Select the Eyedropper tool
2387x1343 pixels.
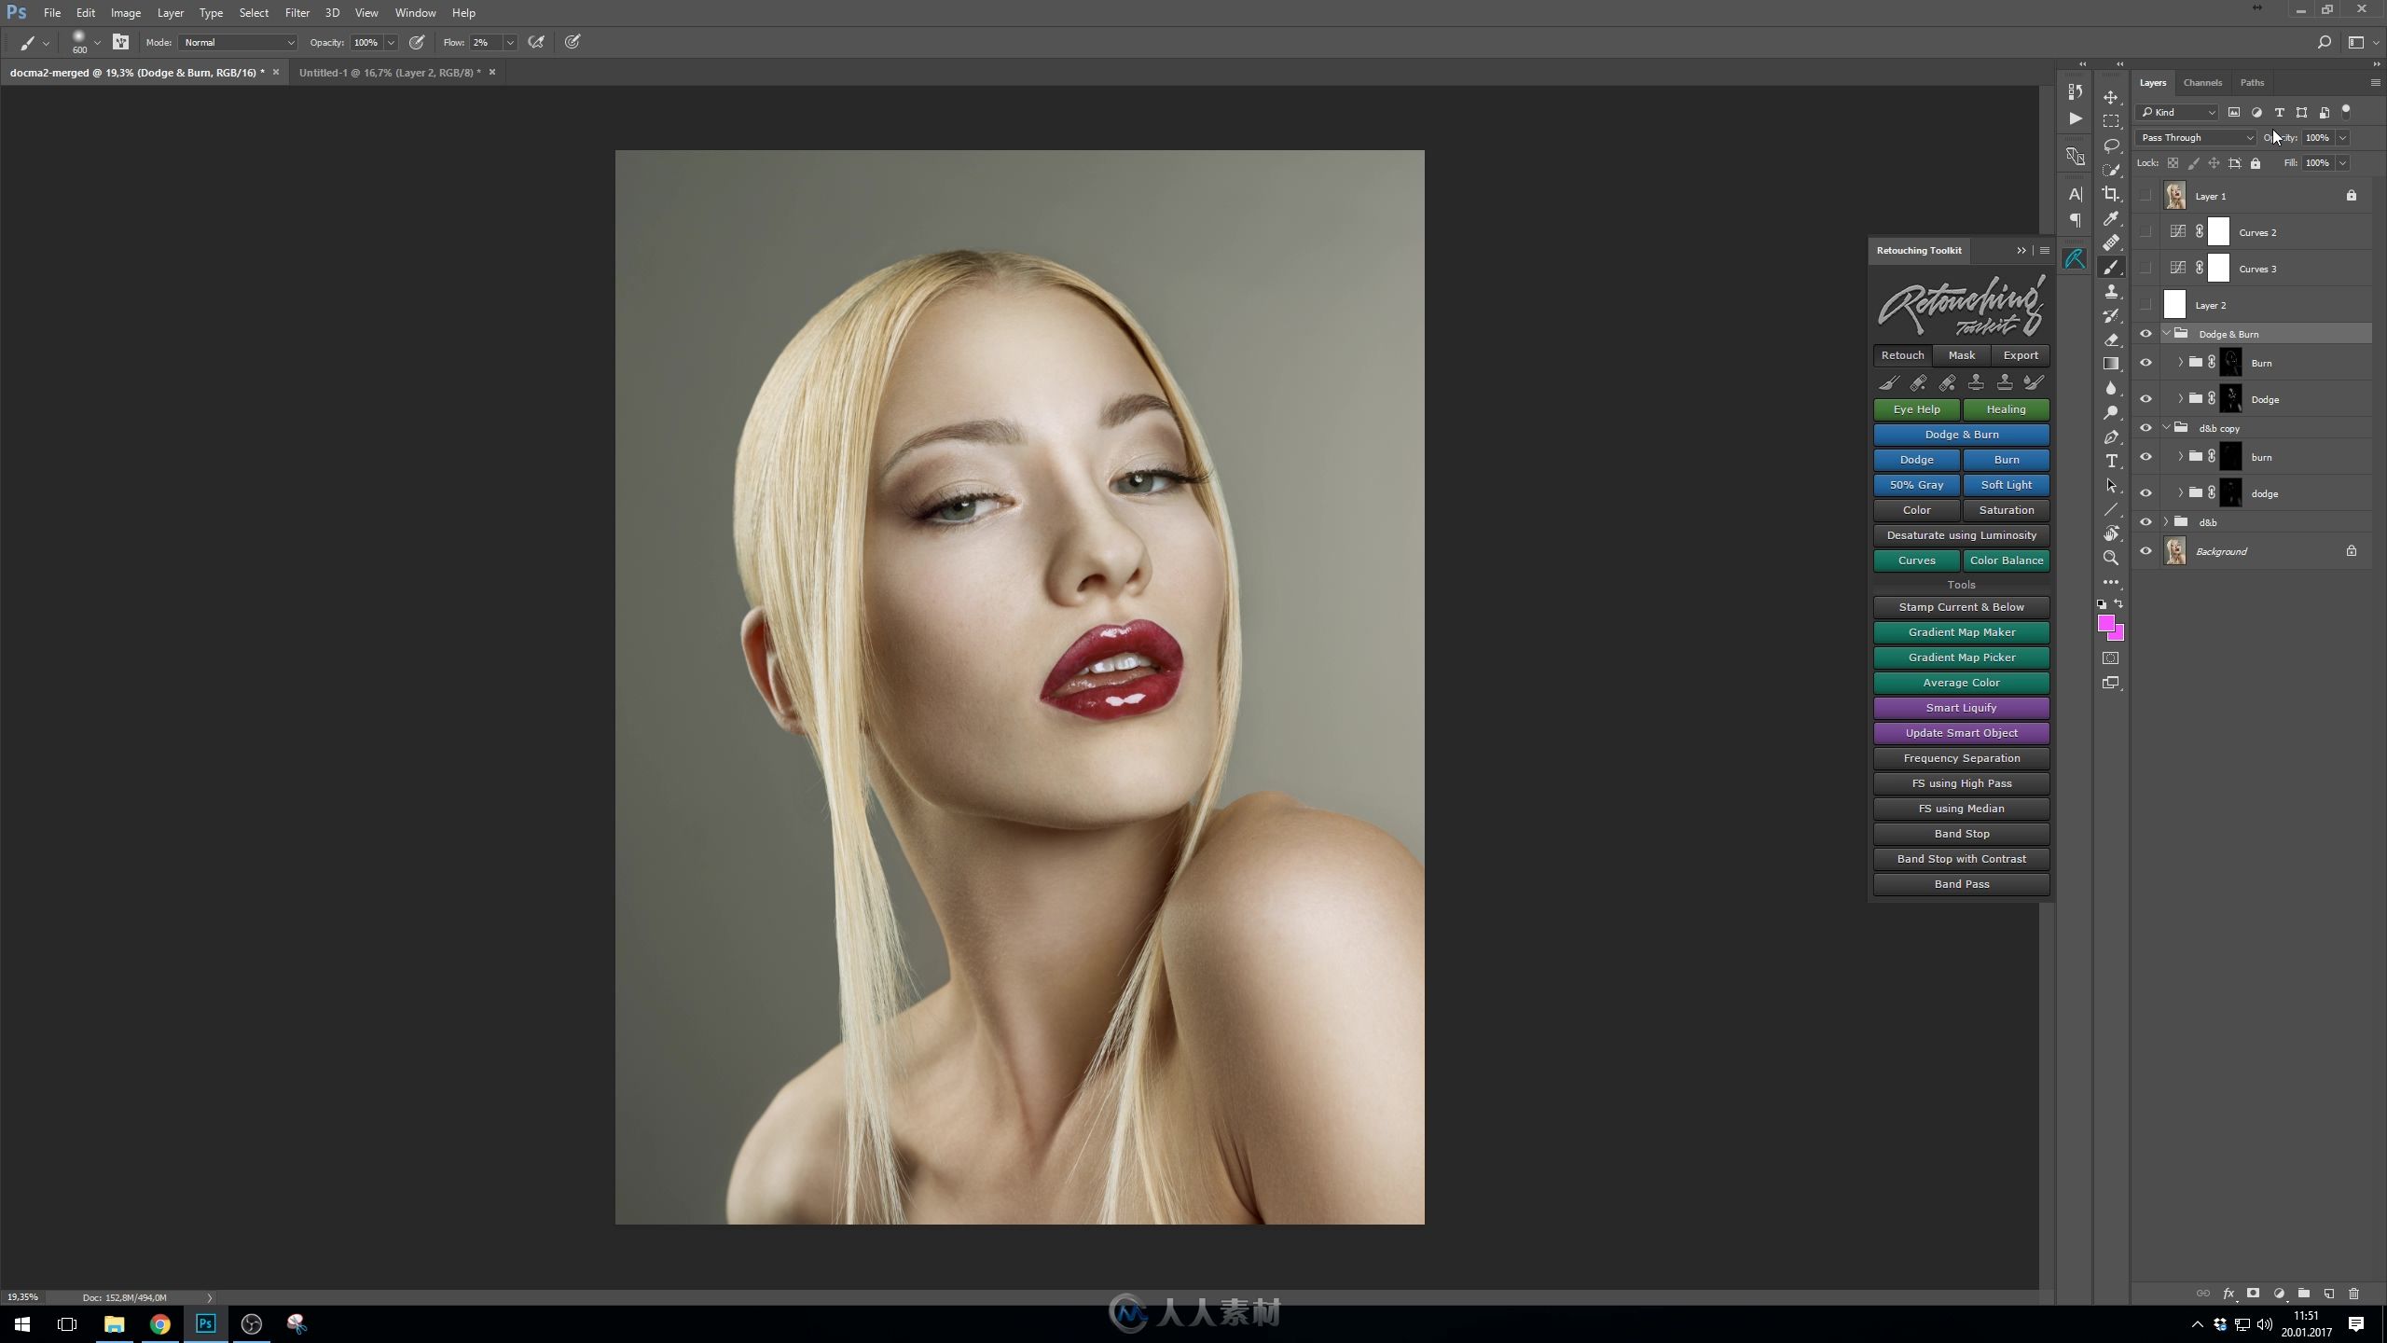pyautogui.click(x=2111, y=218)
